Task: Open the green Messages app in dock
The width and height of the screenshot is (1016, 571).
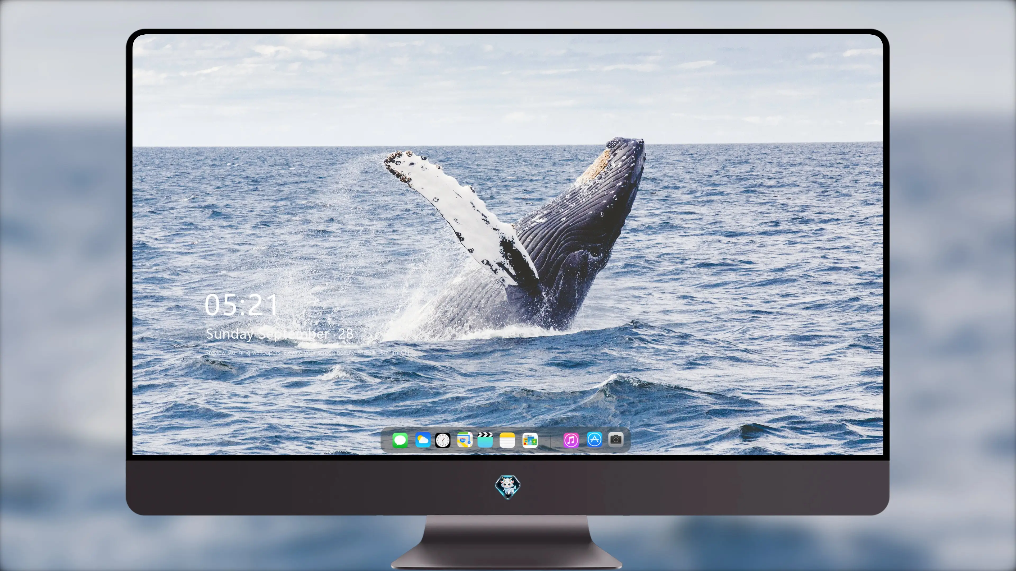Action: pos(400,440)
